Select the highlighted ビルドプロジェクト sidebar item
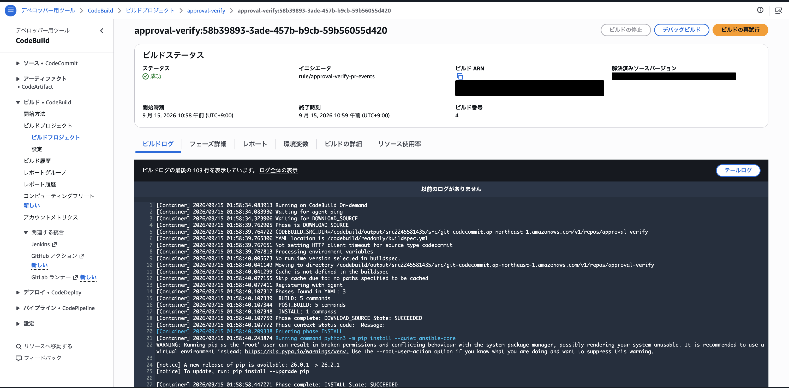 click(x=55, y=137)
